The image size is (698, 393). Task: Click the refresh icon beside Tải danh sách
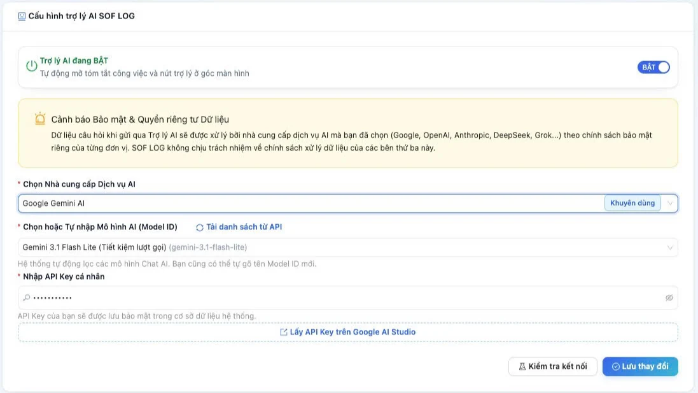coord(199,227)
